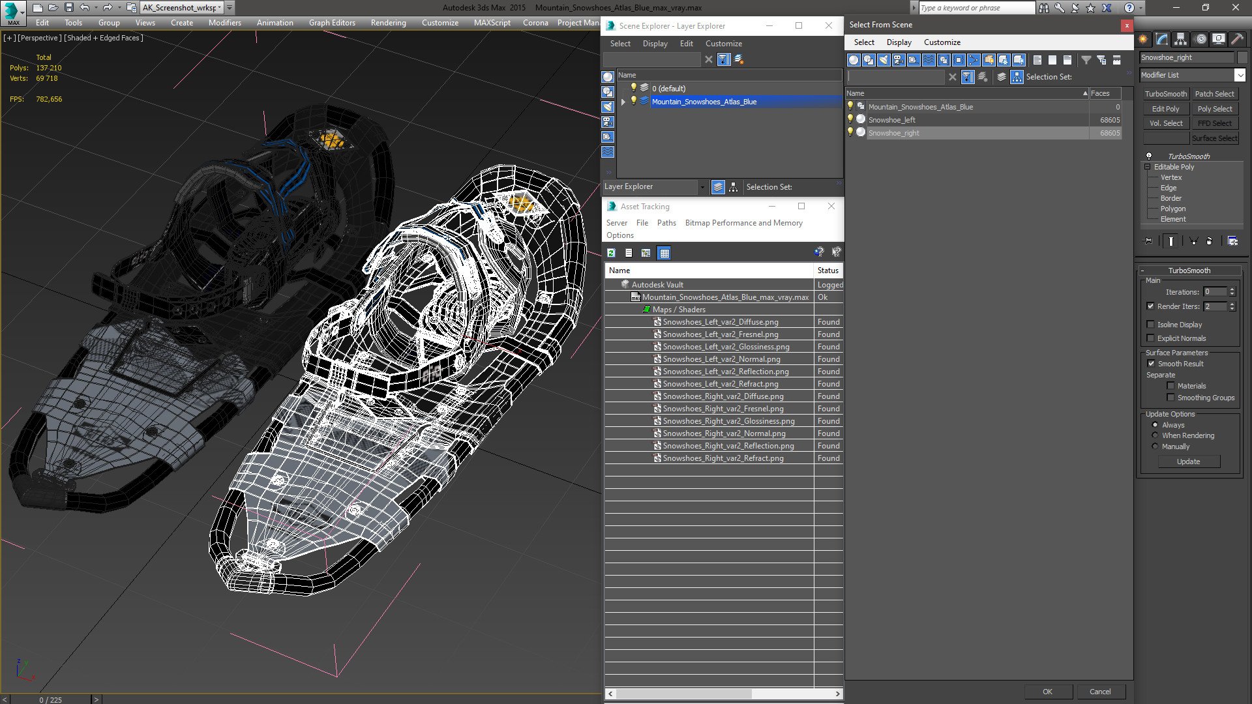
Task: Click Select All icon in Select From Scene
Action: [x=1037, y=60]
